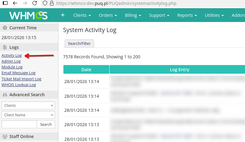Open the Clients dropdown menu
The image size is (245, 142).
tap(82, 15)
